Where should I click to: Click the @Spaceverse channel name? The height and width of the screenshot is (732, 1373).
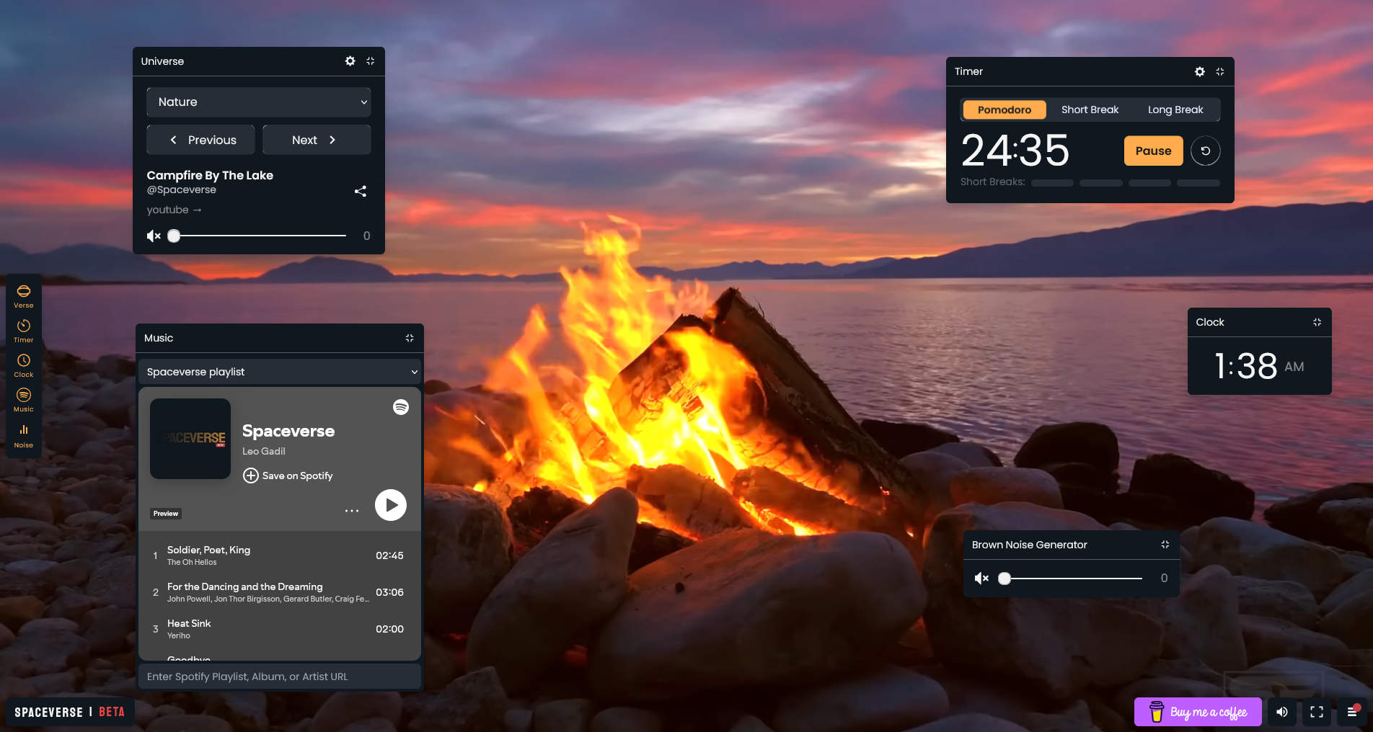[x=182, y=189]
